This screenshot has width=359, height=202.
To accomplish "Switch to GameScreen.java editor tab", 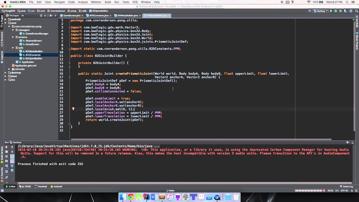I will point(72,15).
